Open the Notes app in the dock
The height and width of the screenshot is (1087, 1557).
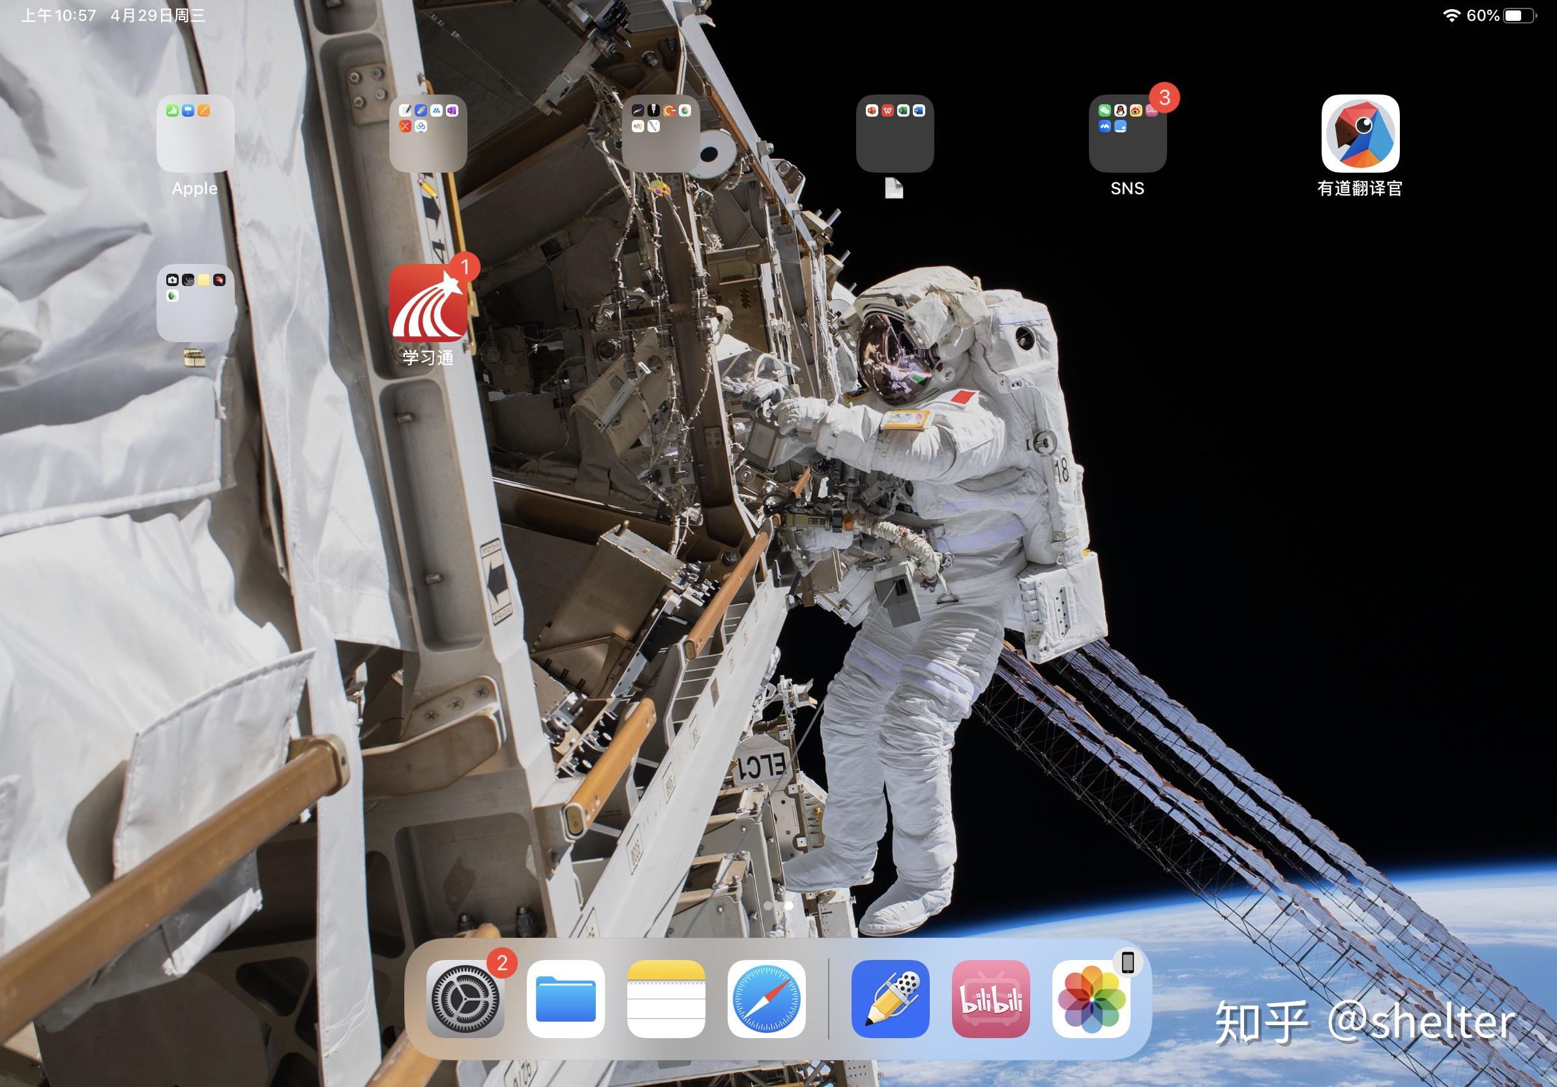[666, 998]
